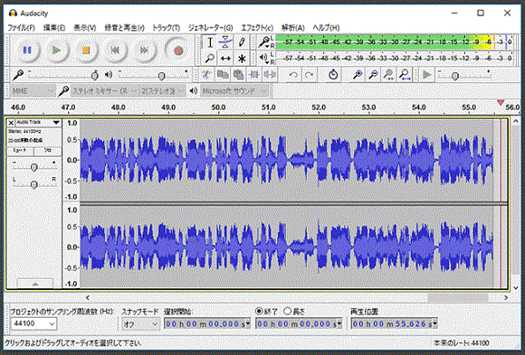The image size is (525, 355).
Task: Pause playback with the Pause button
Action: tap(27, 51)
